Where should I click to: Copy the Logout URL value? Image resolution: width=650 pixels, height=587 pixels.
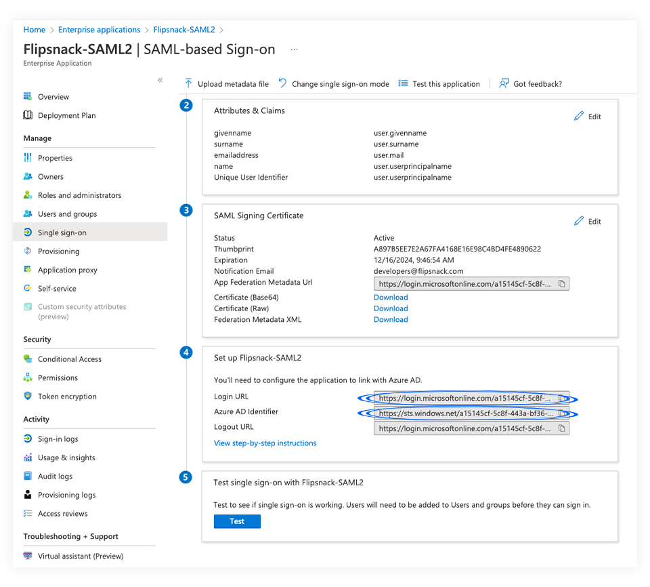(x=562, y=428)
